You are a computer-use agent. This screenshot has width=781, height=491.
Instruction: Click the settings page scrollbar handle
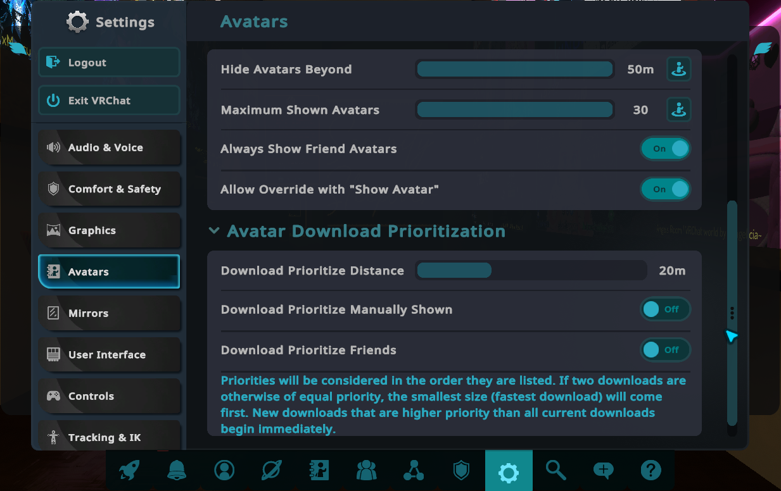click(x=732, y=313)
